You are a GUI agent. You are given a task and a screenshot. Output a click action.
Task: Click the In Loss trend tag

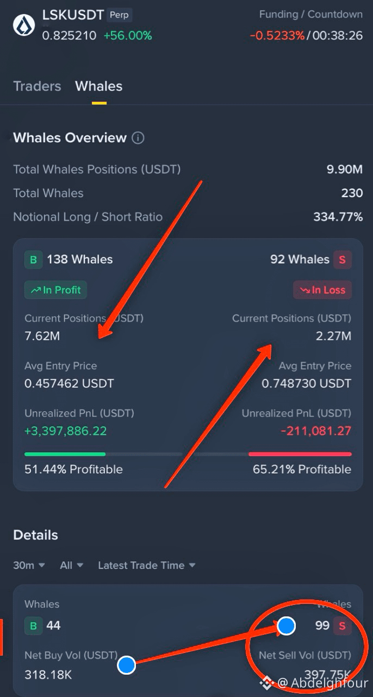click(x=322, y=290)
